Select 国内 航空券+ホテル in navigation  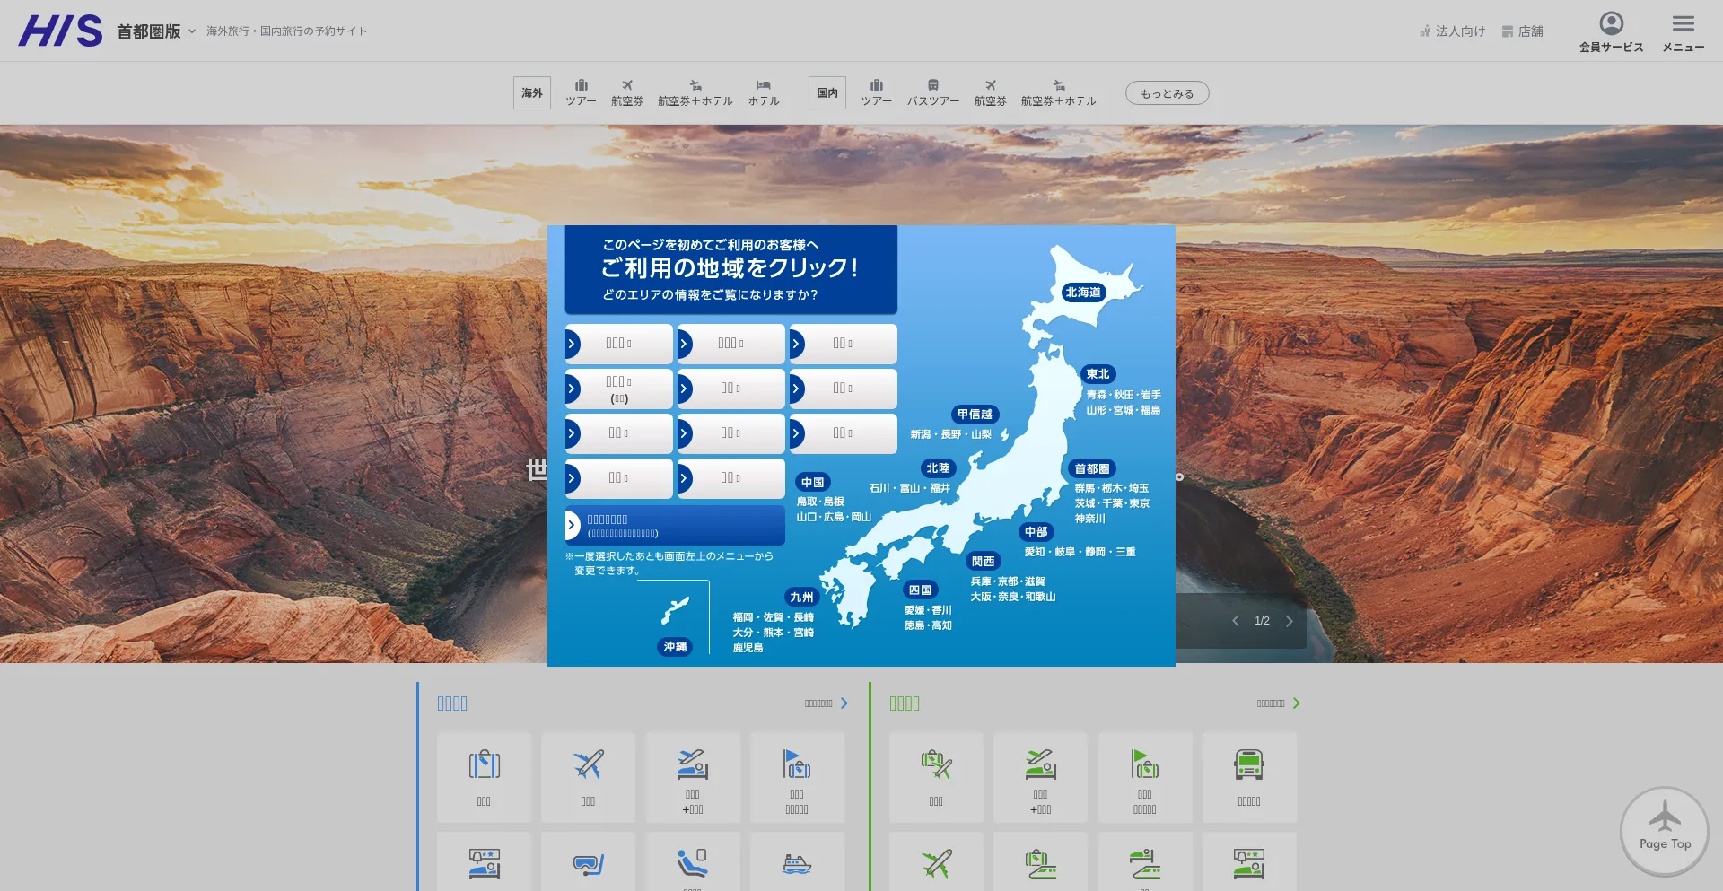click(x=1058, y=92)
